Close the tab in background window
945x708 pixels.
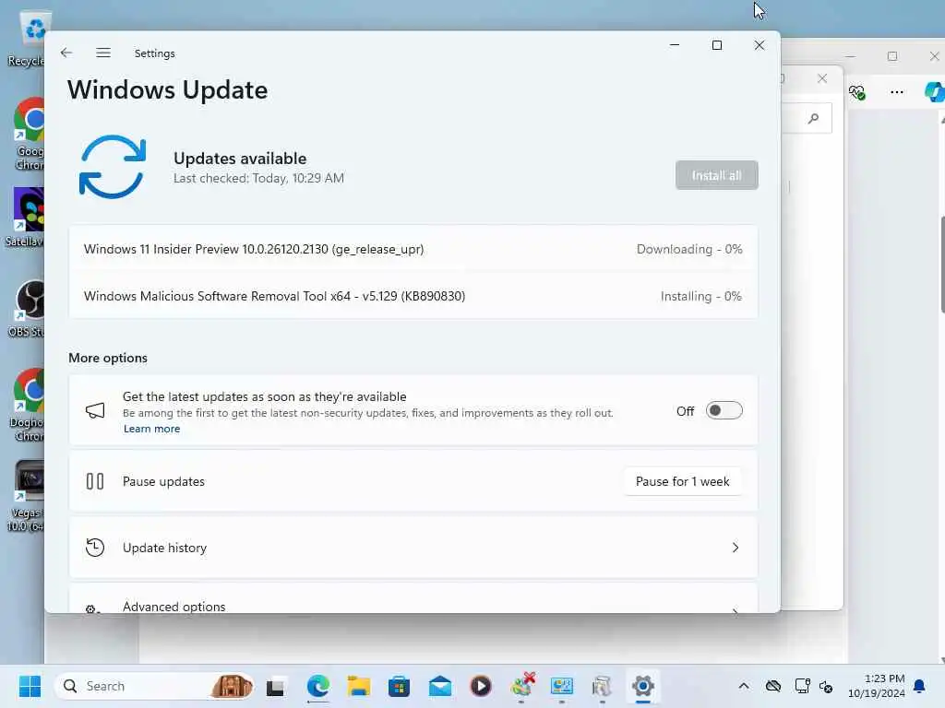pos(822,78)
